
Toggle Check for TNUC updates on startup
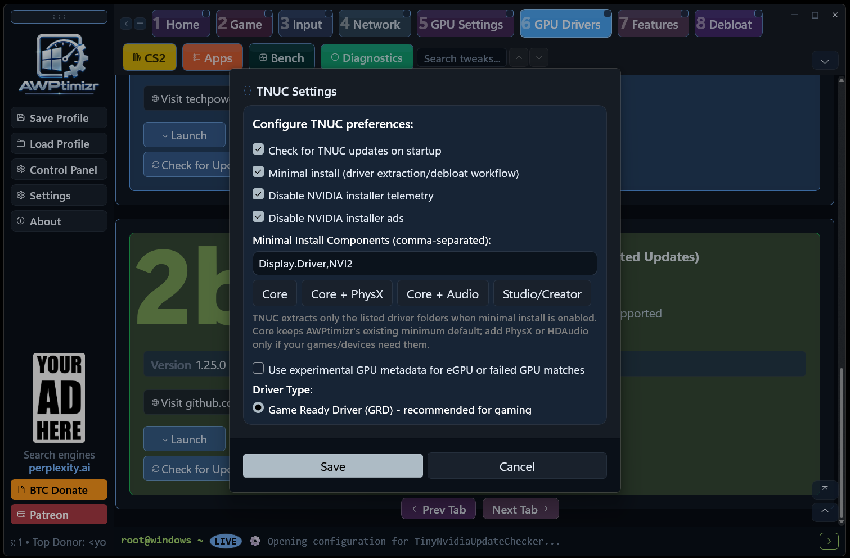pyautogui.click(x=258, y=149)
